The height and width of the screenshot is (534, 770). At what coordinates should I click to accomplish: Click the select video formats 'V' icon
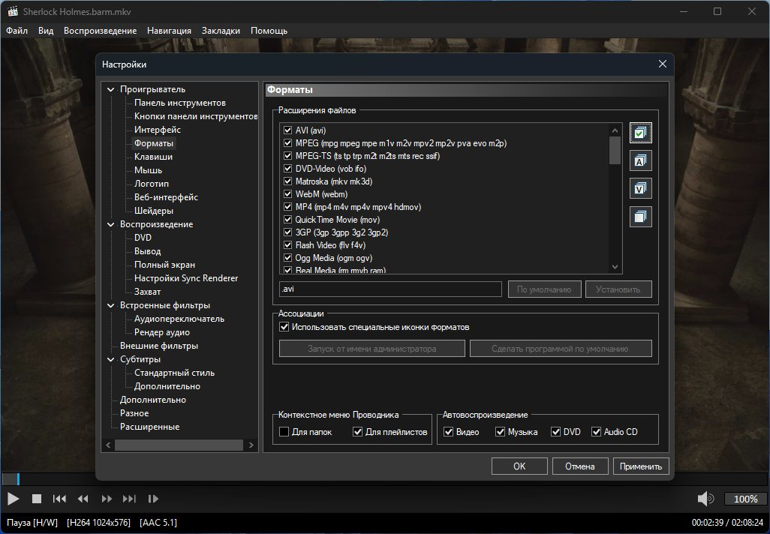[641, 188]
